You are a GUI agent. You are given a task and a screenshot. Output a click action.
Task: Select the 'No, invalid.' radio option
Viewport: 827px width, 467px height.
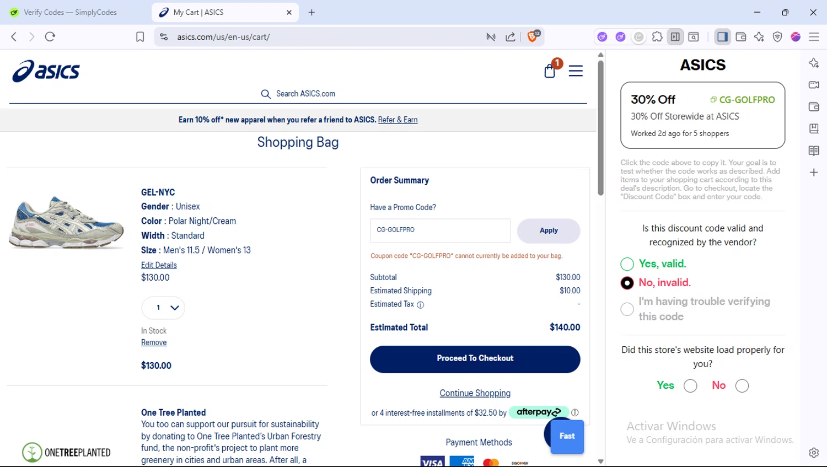(x=627, y=283)
